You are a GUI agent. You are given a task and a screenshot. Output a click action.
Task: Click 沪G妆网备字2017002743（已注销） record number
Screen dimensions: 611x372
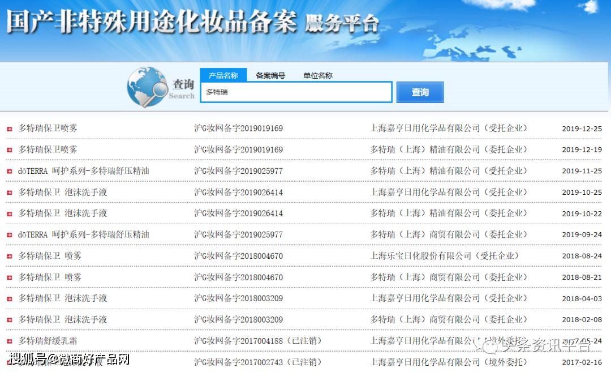pos(259,362)
